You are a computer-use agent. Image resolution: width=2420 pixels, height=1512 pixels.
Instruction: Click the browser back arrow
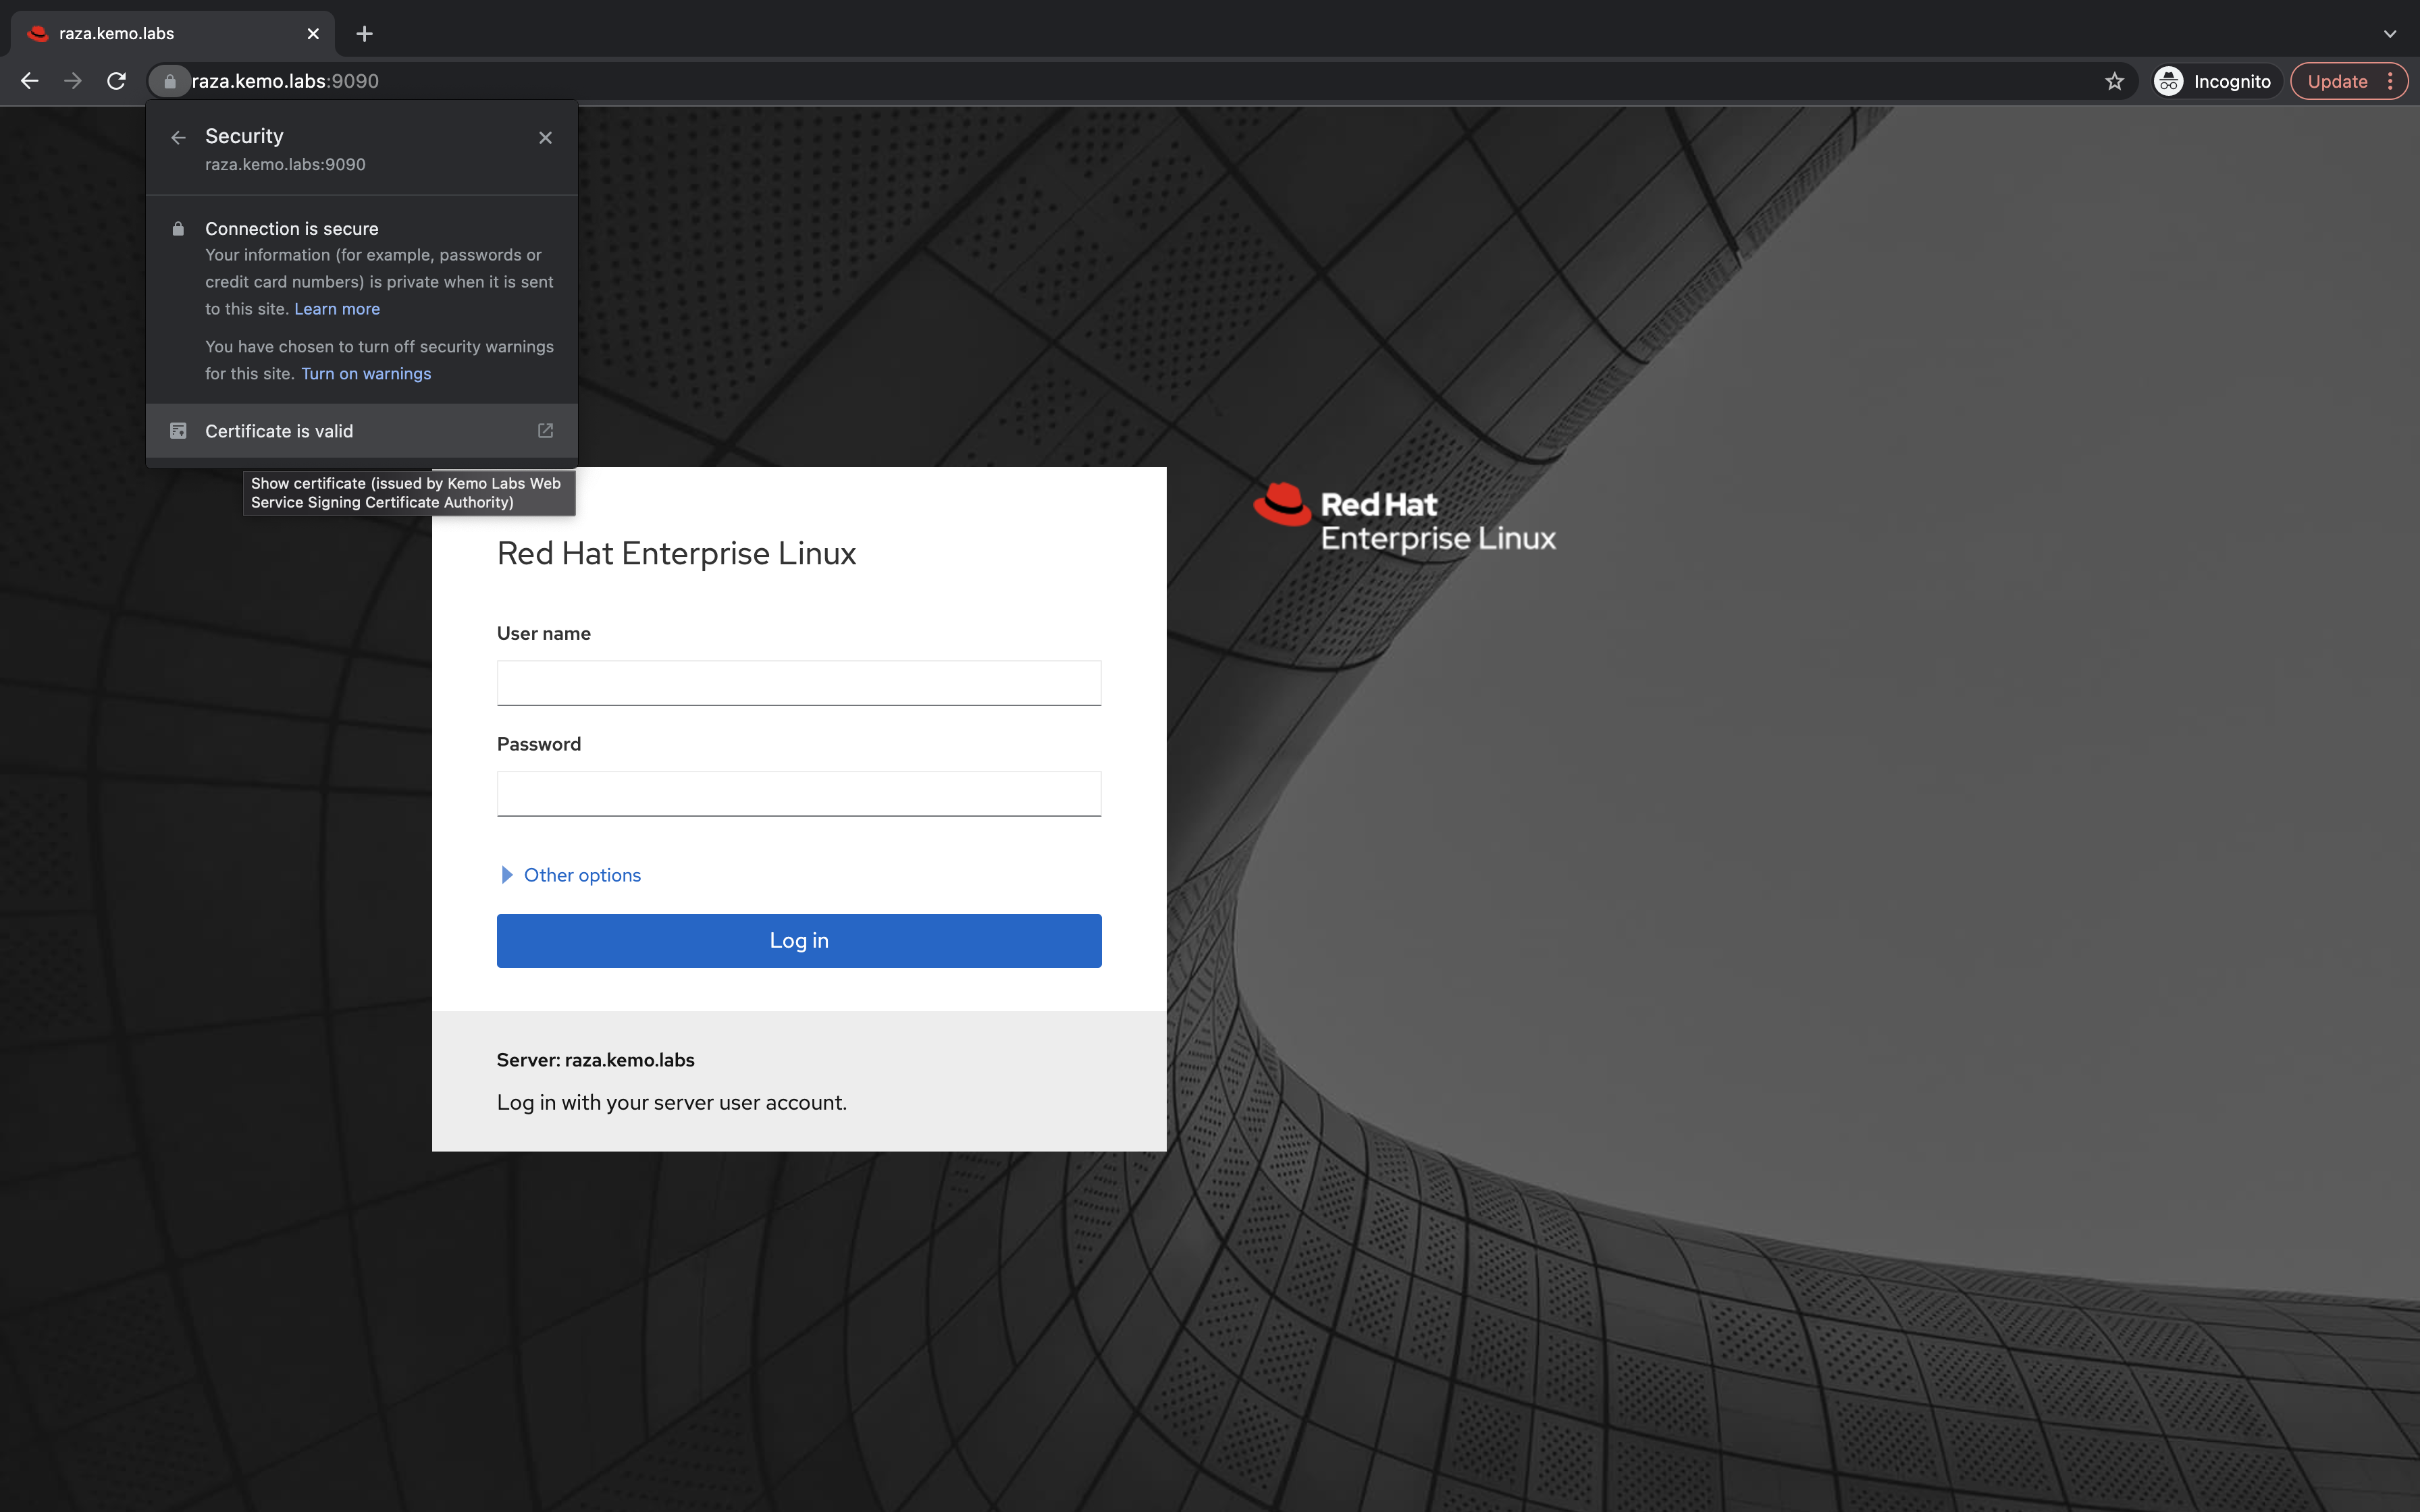point(29,81)
